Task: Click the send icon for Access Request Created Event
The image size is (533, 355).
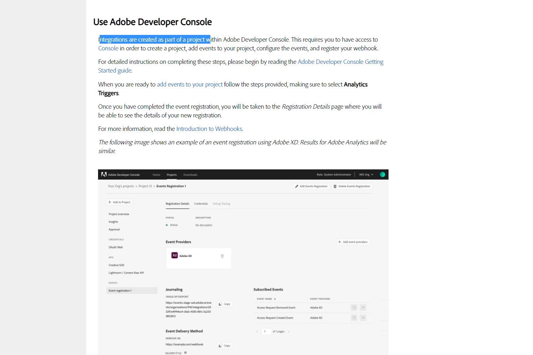Action: pos(363,318)
